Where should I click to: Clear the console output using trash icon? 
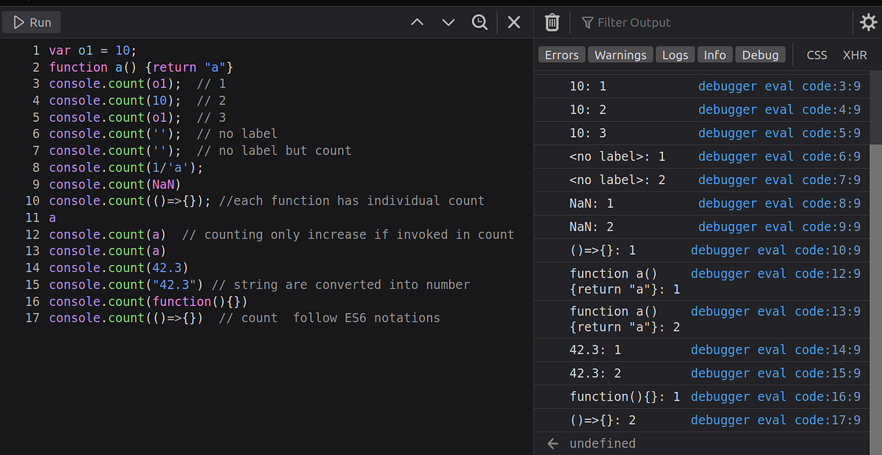click(x=551, y=22)
